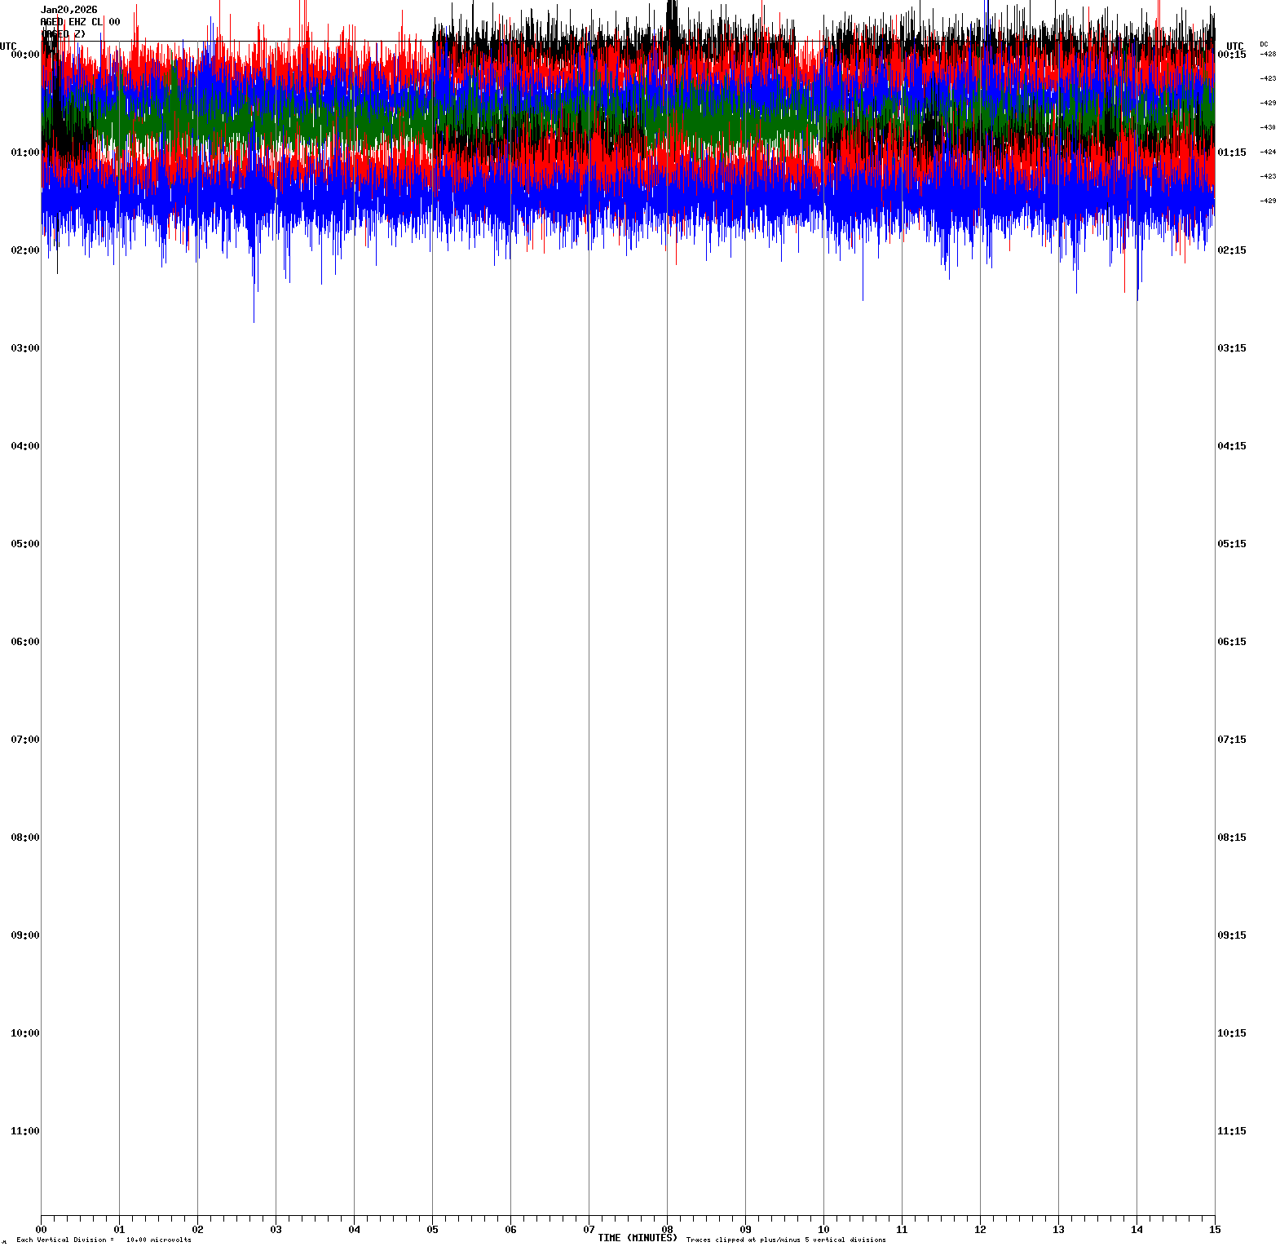
Task: Select the 07:15 label on right axis
Action: click(x=1231, y=740)
